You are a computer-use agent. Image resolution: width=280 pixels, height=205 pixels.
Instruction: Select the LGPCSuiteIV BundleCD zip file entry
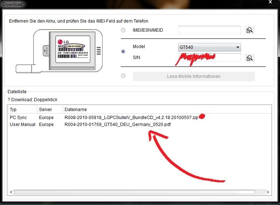tap(131, 118)
